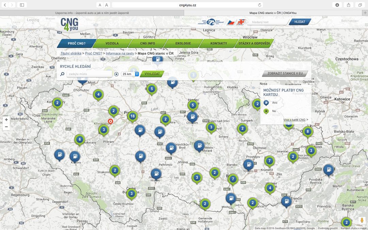Select the blue station marker at Žilina

click(x=329, y=170)
